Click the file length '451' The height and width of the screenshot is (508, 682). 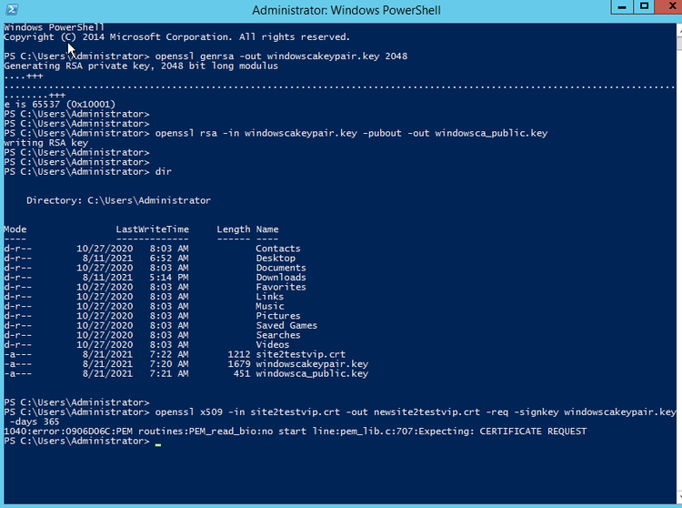242,373
